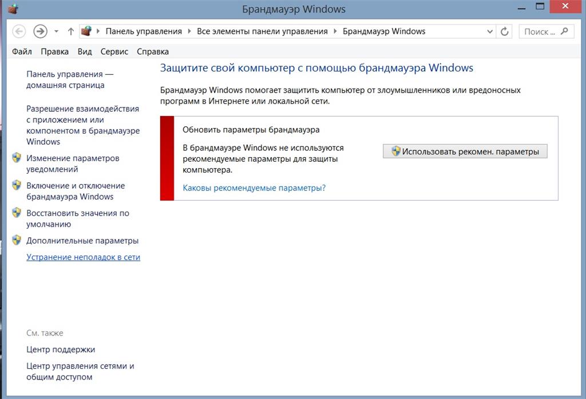Click the Обновить параметры брандмауэра heading
The width and height of the screenshot is (586, 399).
(251, 130)
